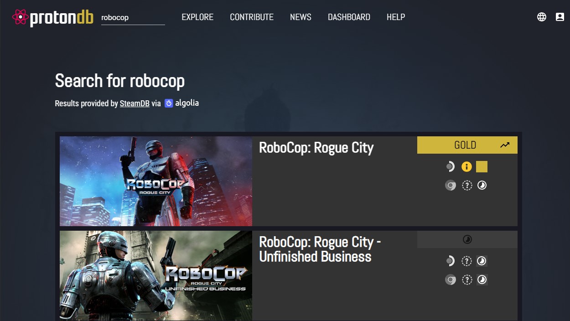Click Steam Deck icon for Unfinished Business

coord(450,261)
